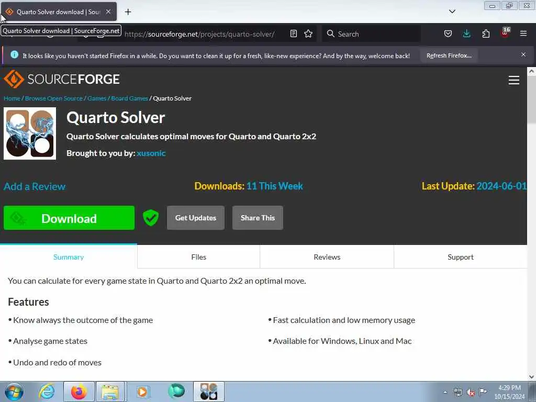536x402 pixels.
Task: Open the media player taskbar icon
Action: click(142, 392)
